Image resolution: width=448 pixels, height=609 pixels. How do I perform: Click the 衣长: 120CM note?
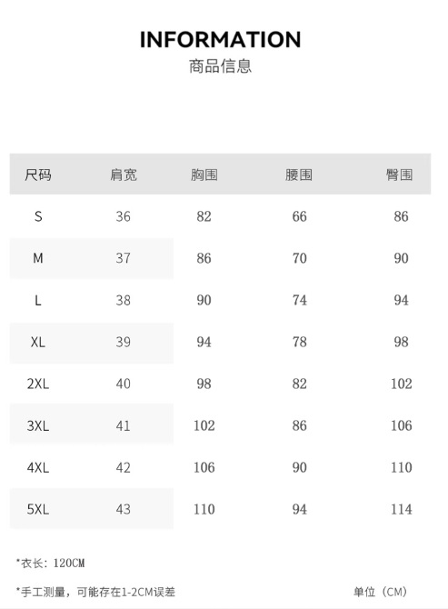51,563
